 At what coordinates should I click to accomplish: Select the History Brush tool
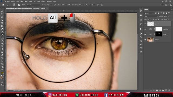coord(2,40)
